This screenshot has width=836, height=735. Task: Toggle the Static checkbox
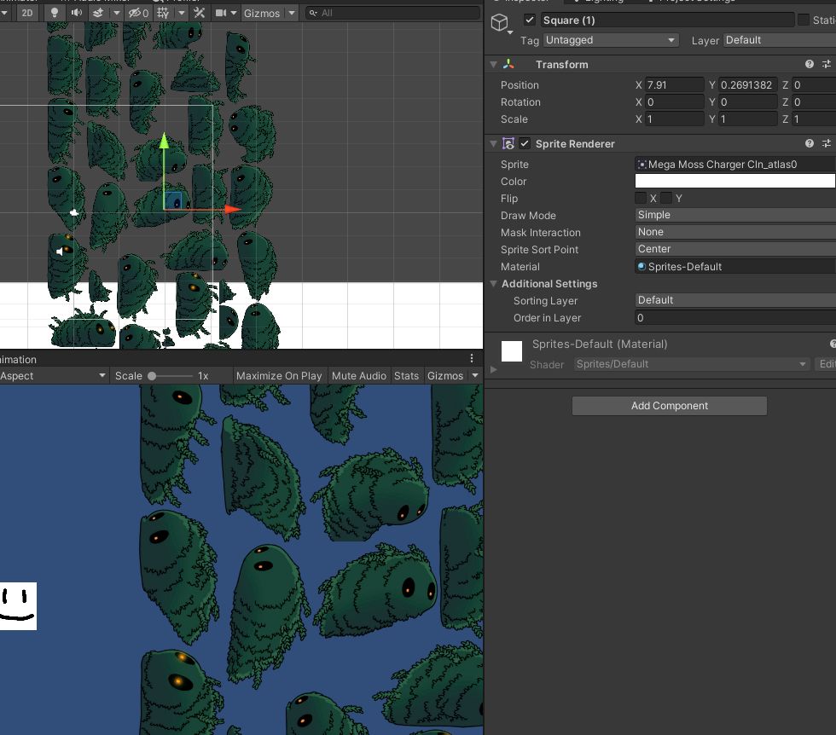pyautogui.click(x=804, y=20)
